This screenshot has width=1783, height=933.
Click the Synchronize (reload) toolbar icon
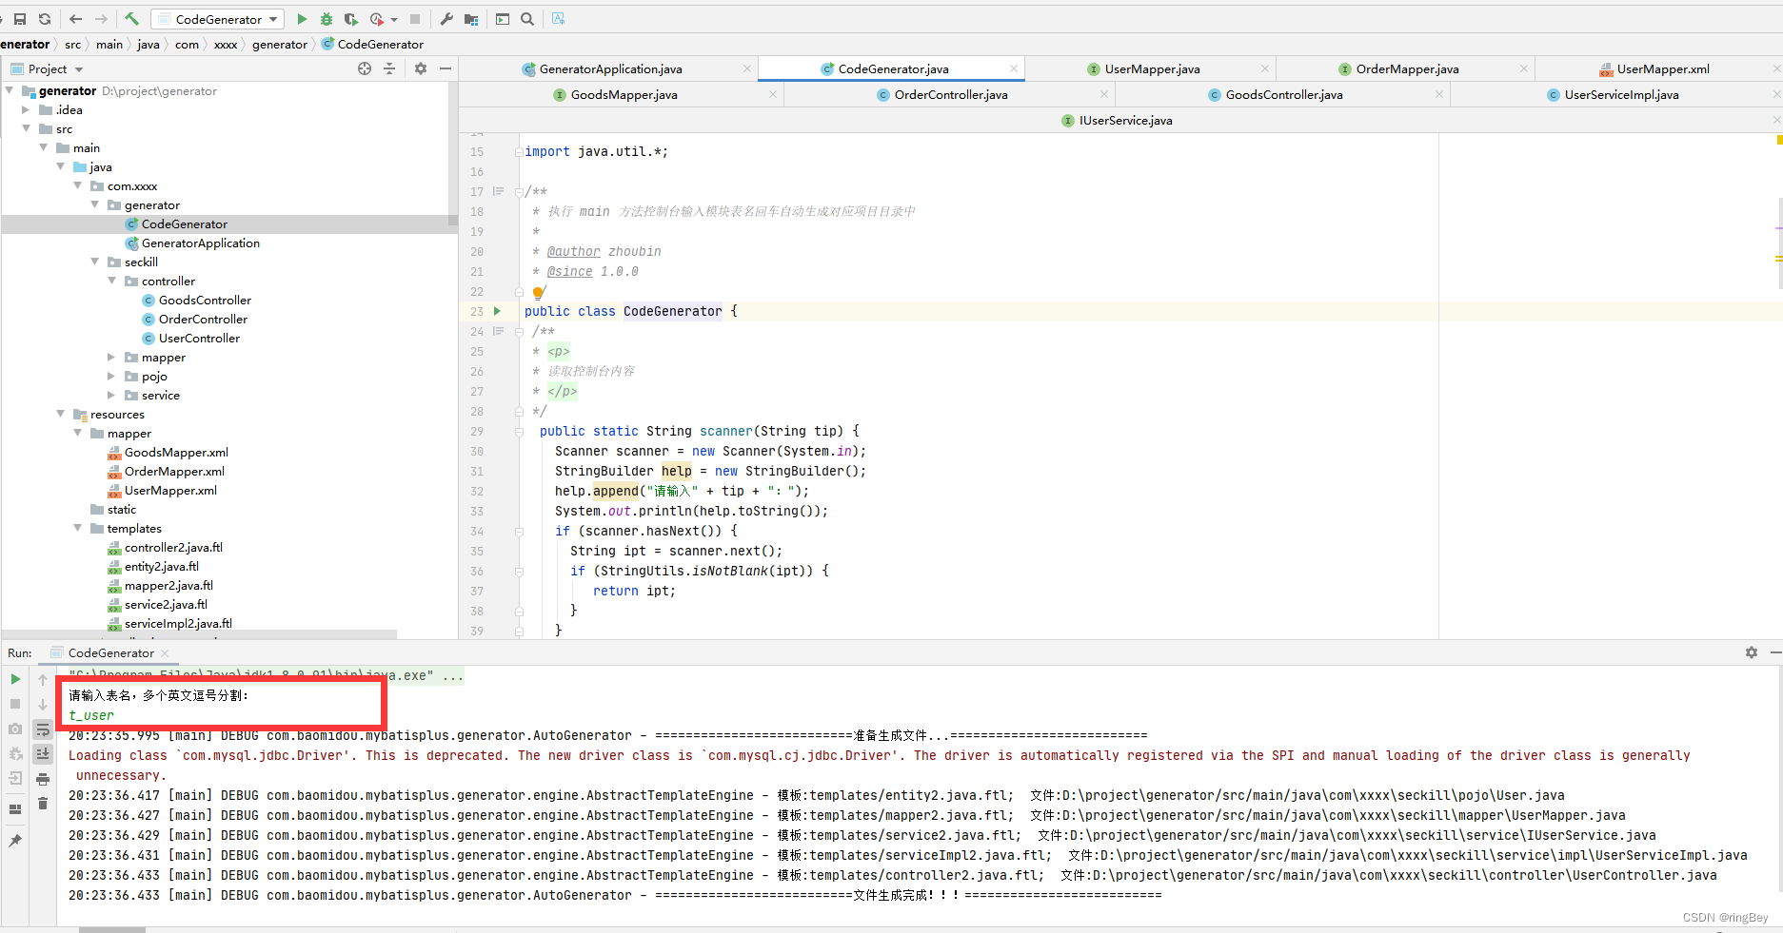tap(45, 19)
